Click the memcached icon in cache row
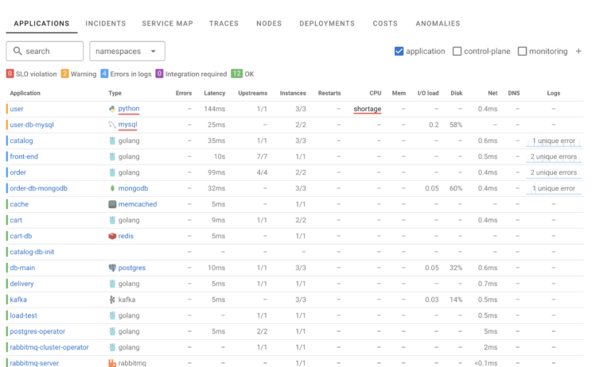 (112, 204)
